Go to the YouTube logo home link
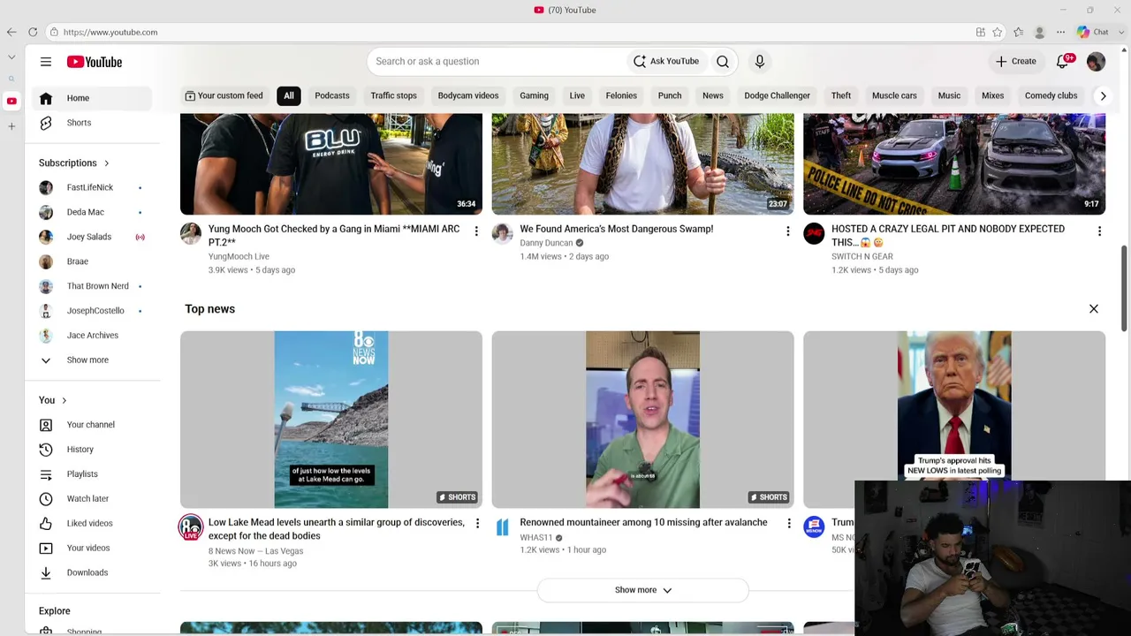Viewport: 1131px width, 636px height. (95, 62)
